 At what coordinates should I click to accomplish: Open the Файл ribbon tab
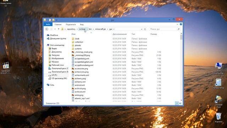(48, 25)
